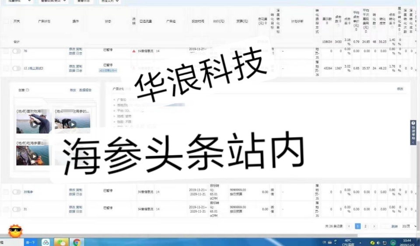Click the 已暂停 status in plan 31 row

point(108,208)
